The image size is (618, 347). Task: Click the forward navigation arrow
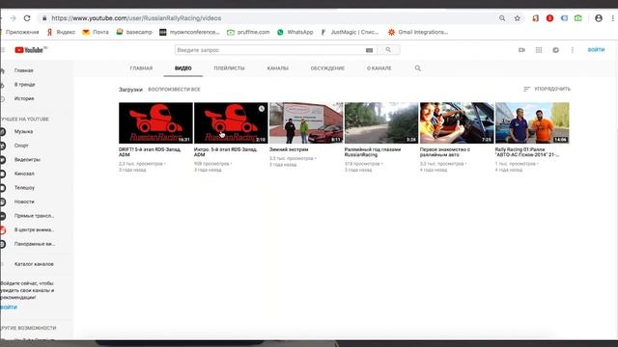pyautogui.click(x=13, y=18)
